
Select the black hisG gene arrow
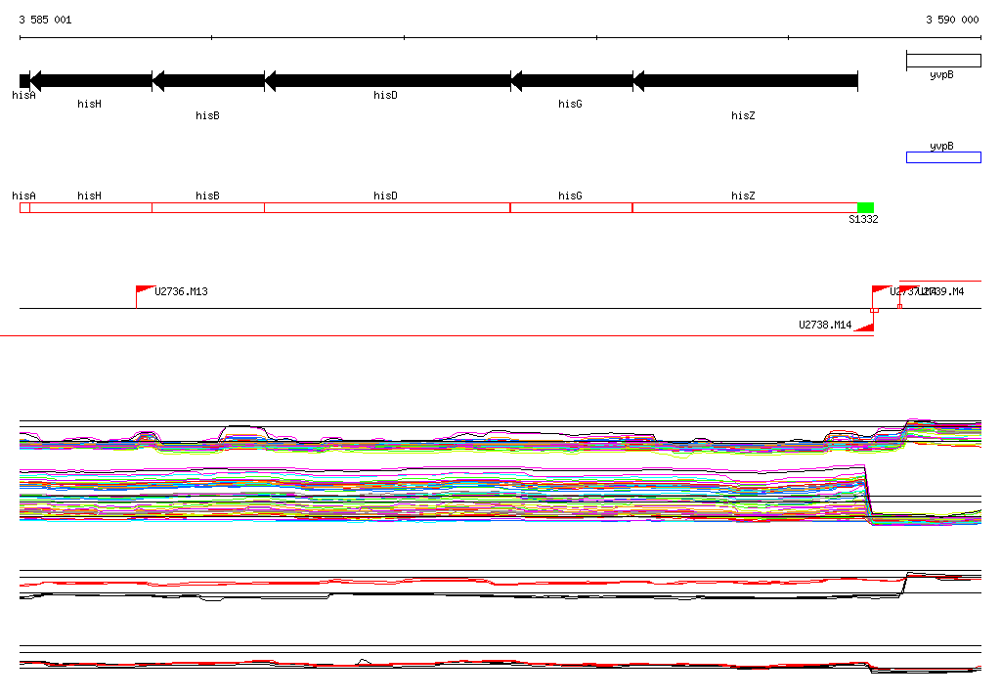[x=572, y=81]
